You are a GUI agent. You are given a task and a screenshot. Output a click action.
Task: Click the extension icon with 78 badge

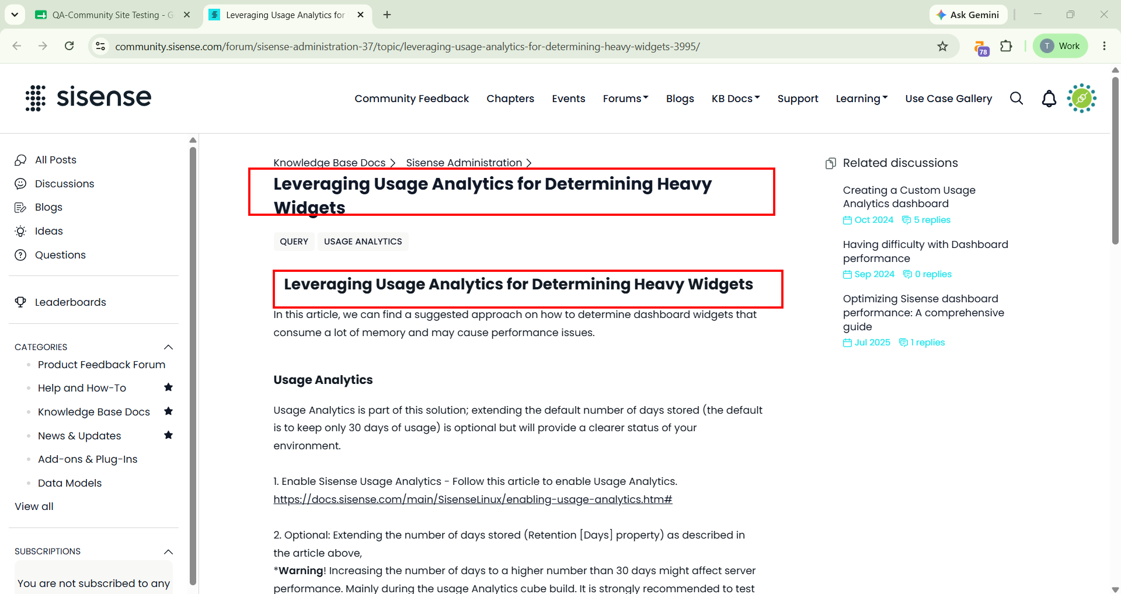981,47
